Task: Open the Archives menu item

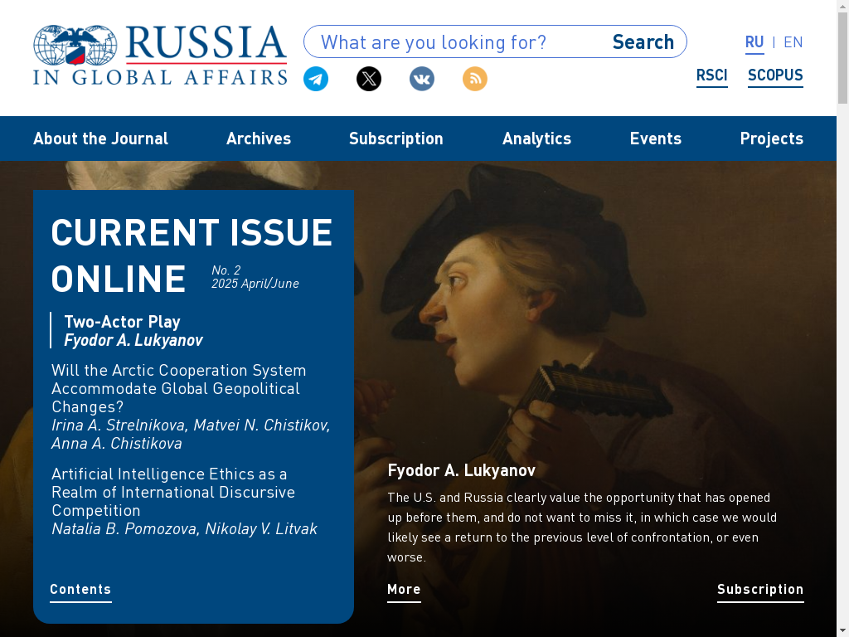Action: [259, 139]
